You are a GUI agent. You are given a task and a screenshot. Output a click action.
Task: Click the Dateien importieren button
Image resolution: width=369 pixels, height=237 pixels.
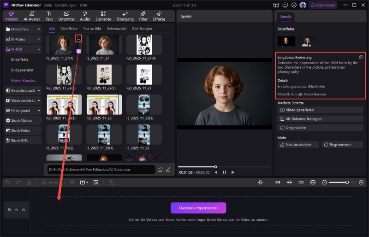tap(198, 208)
